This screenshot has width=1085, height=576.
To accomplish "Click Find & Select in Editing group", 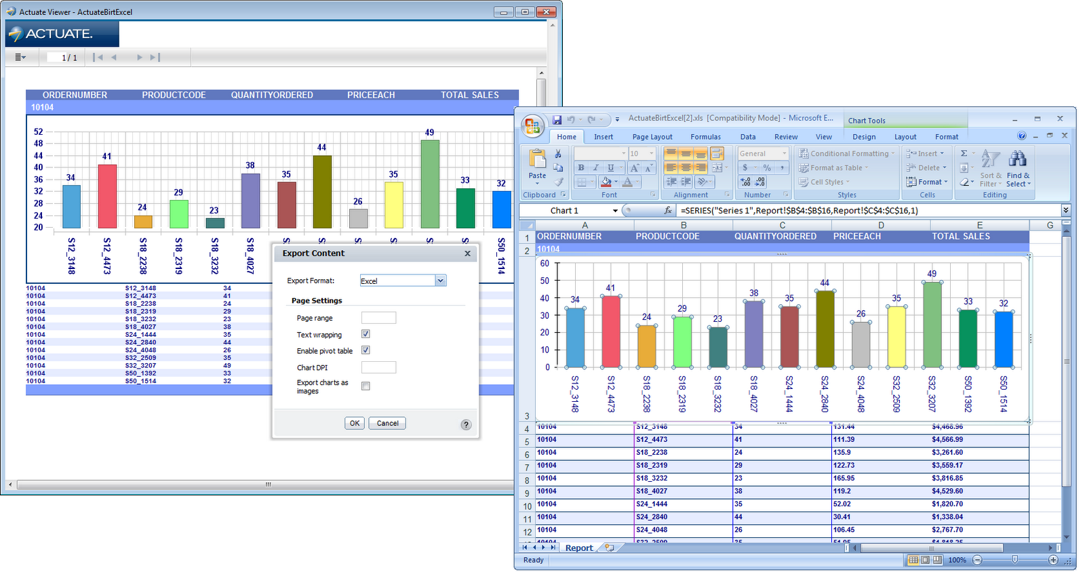I will click(x=1018, y=169).
